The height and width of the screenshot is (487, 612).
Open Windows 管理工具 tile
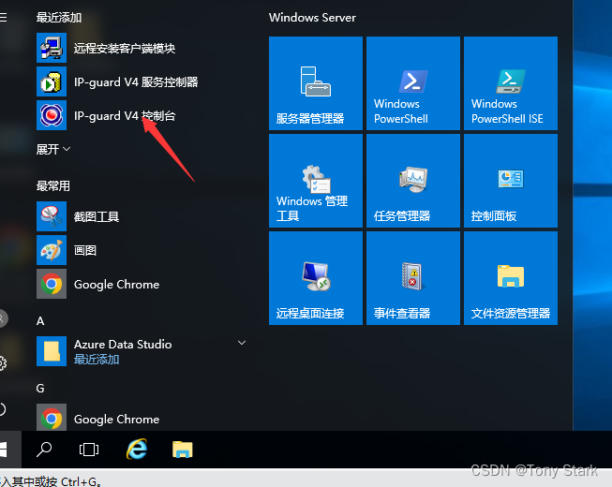316,181
